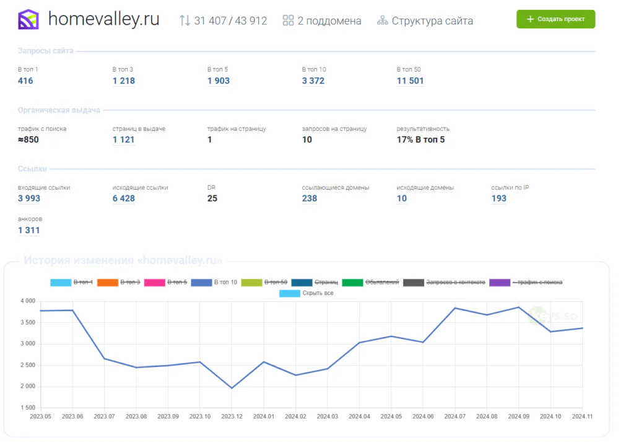Toggle the В топ 1 chart series
This screenshot has height=442, width=634.
[72, 282]
